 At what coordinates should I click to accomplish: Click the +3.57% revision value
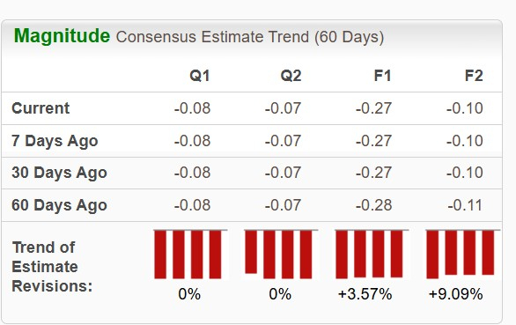(x=365, y=294)
